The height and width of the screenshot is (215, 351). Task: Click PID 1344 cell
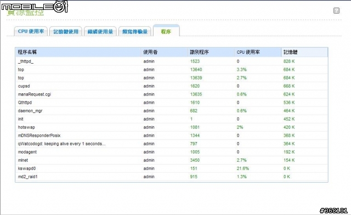point(195,135)
